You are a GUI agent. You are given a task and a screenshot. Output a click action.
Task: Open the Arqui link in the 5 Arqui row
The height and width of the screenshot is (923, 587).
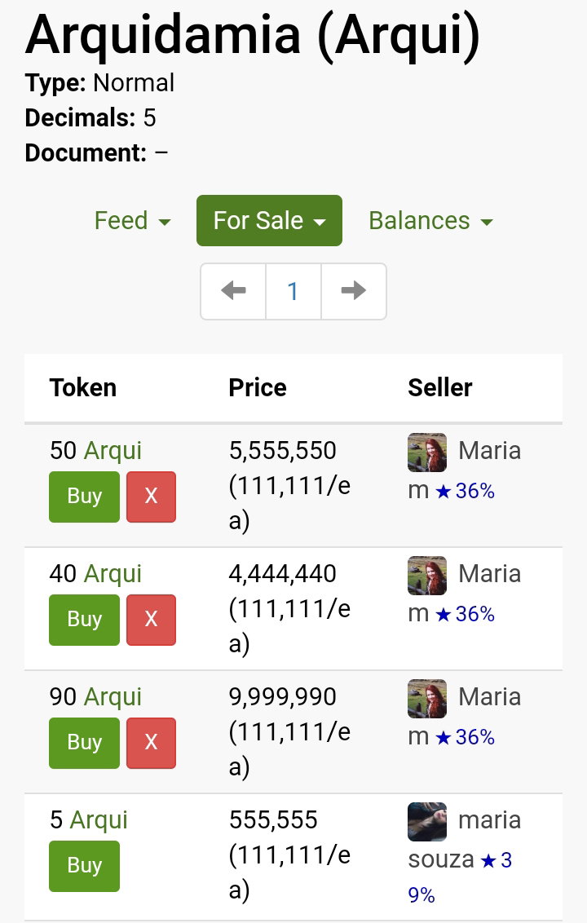click(x=99, y=820)
